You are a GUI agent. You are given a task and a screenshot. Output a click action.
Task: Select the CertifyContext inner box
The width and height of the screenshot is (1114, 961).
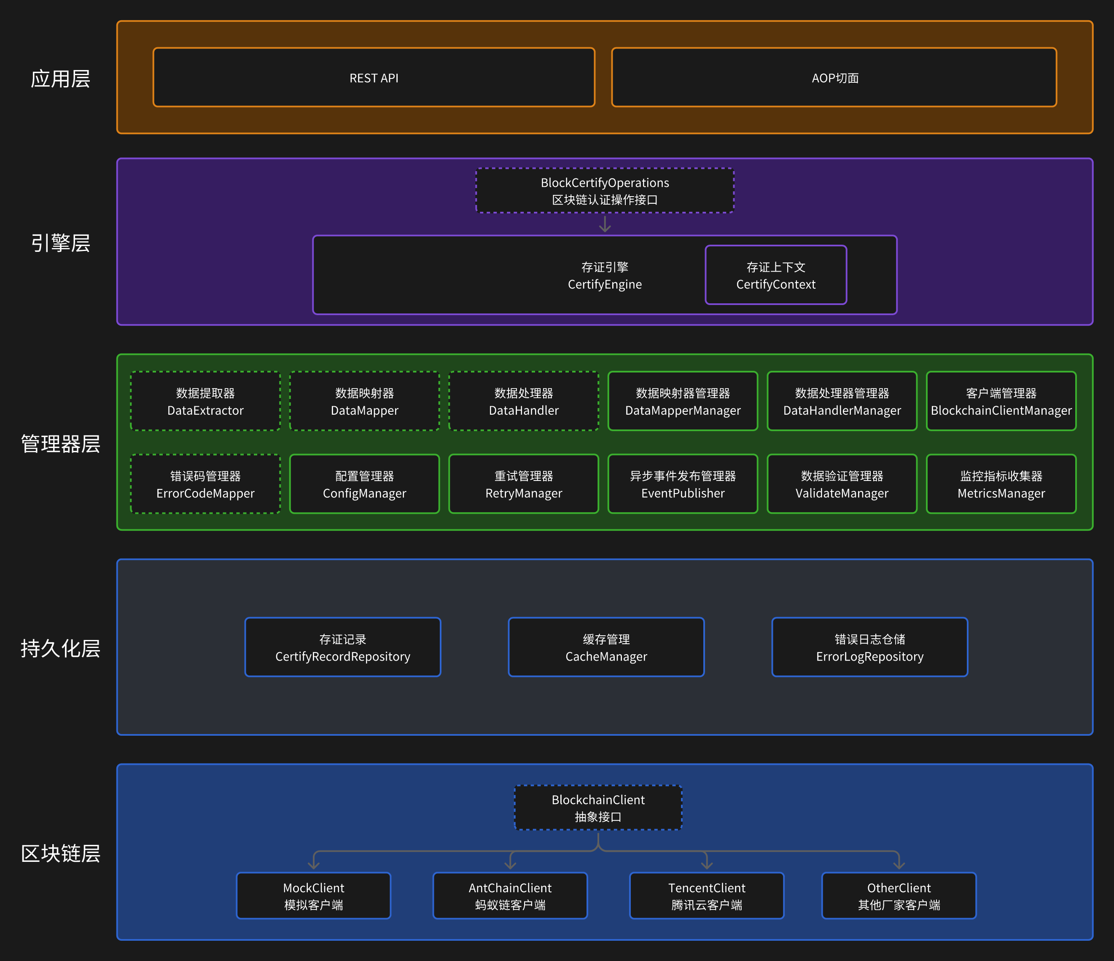(x=775, y=275)
